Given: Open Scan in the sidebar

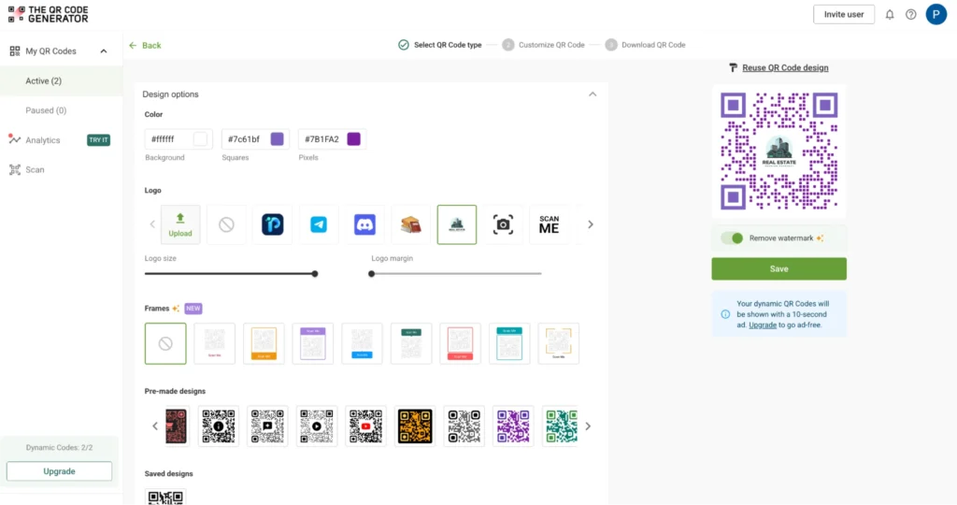Looking at the screenshot, I should tap(35, 170).
